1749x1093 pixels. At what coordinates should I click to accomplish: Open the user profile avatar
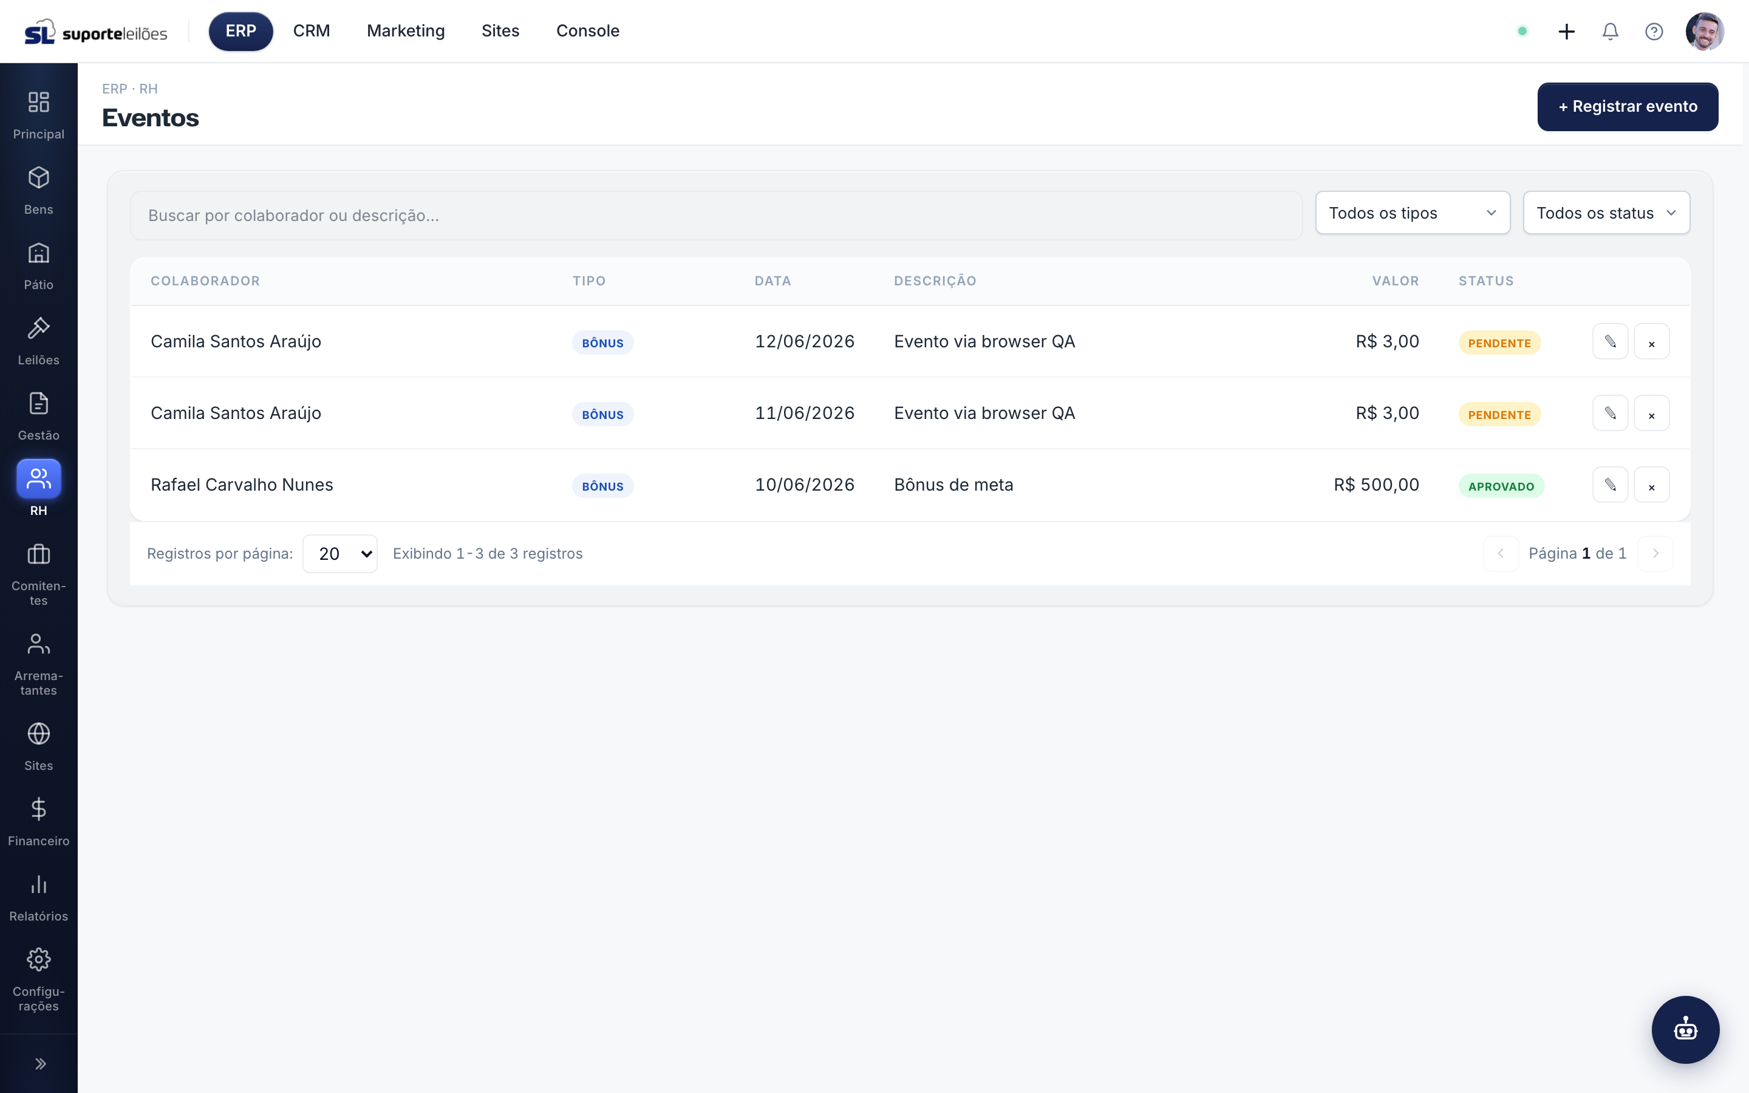(x=1704, y=31)
